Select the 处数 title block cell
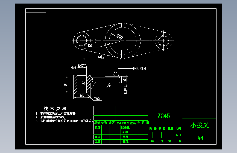This screenshot has height=153, width=237. (x=104, y=123)
